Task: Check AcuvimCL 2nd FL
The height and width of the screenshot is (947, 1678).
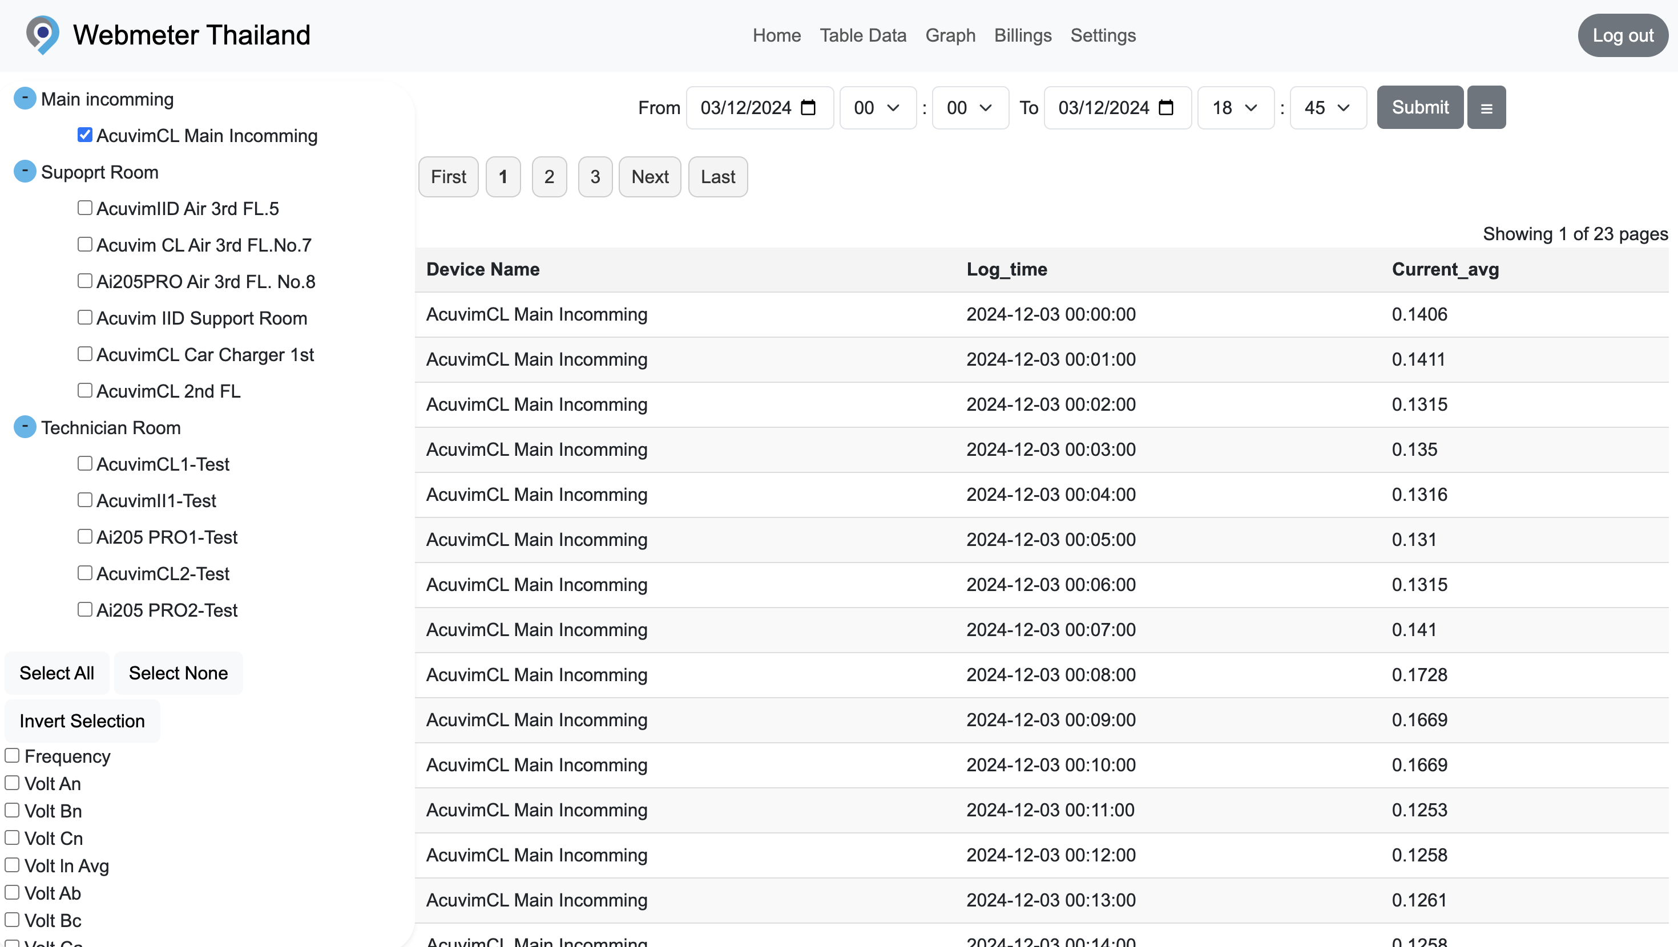Action: coord(84,390)
